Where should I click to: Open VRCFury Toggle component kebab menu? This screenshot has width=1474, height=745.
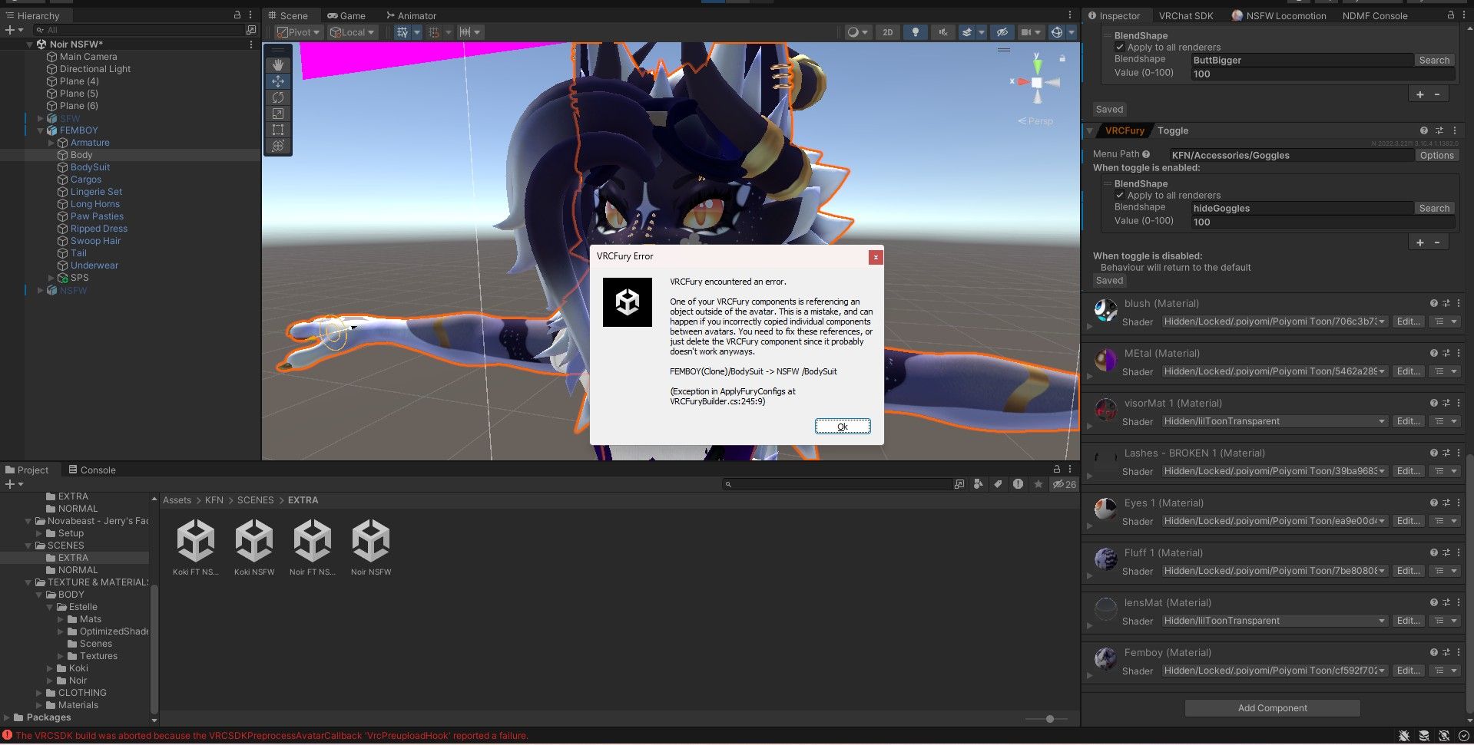(x=1455, y=130)
